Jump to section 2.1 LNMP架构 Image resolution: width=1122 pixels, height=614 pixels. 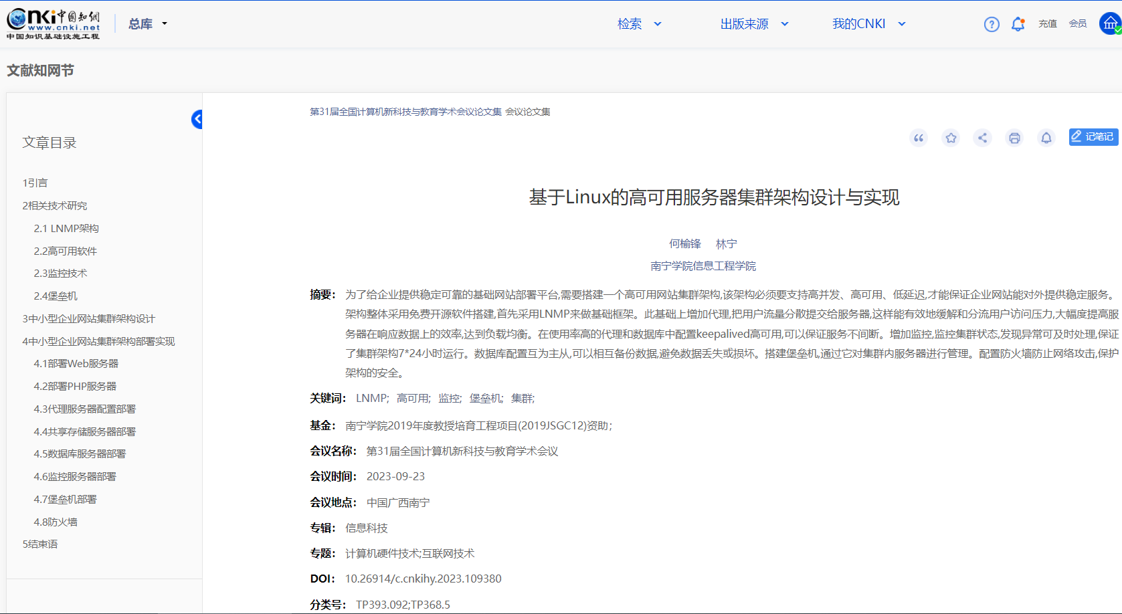pyautogui.click(x=66, y=228)
